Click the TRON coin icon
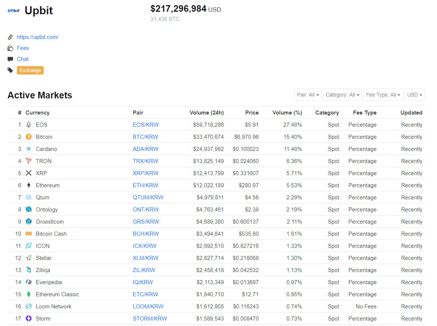The image size is (437, 326). 29,161
